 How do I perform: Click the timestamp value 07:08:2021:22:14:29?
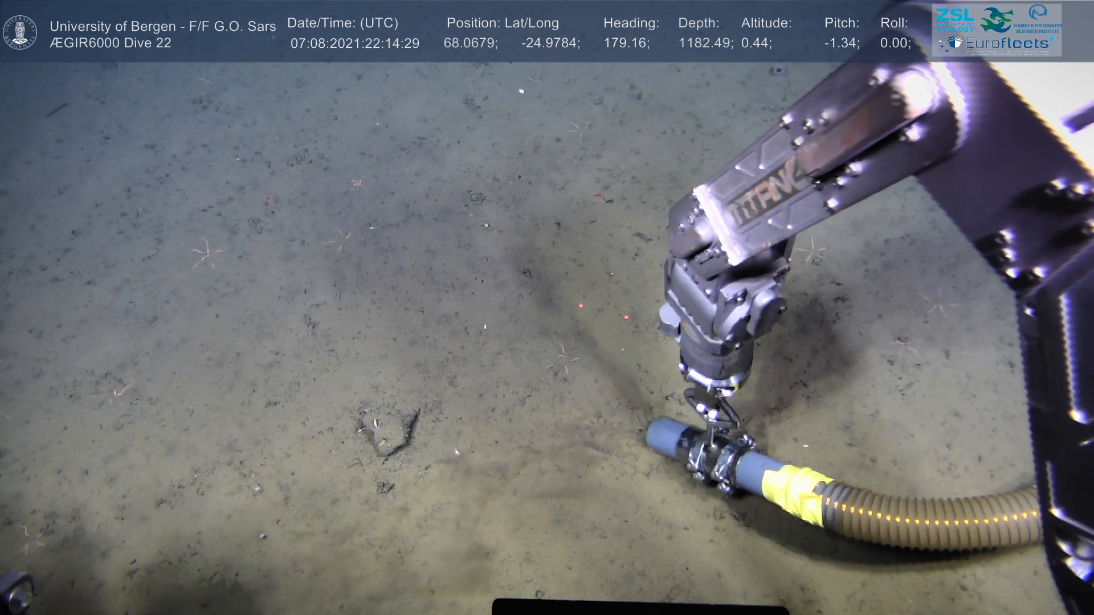355,43
